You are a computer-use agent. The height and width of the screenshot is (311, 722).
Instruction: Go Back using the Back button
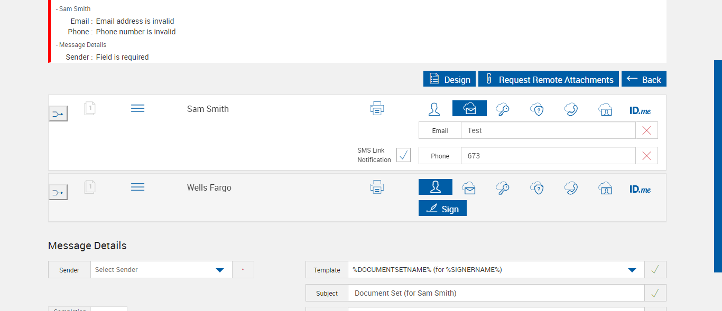pos(644,79)
